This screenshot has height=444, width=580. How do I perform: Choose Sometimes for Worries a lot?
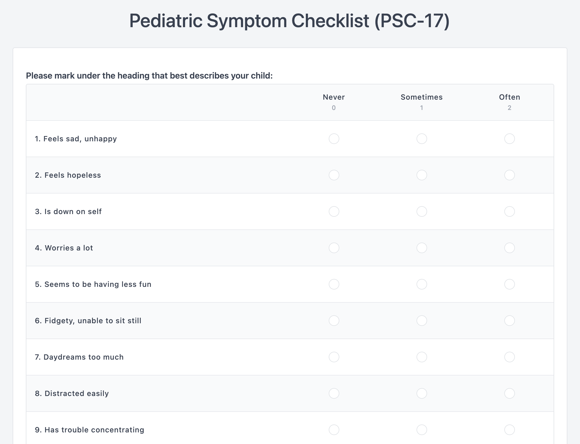pos(422,248)
